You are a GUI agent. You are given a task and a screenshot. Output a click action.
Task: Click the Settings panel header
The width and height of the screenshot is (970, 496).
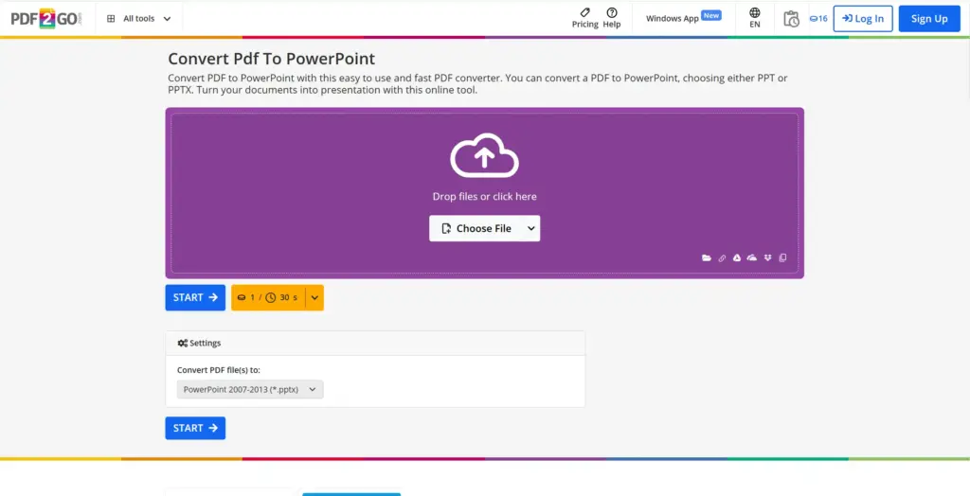375,343
